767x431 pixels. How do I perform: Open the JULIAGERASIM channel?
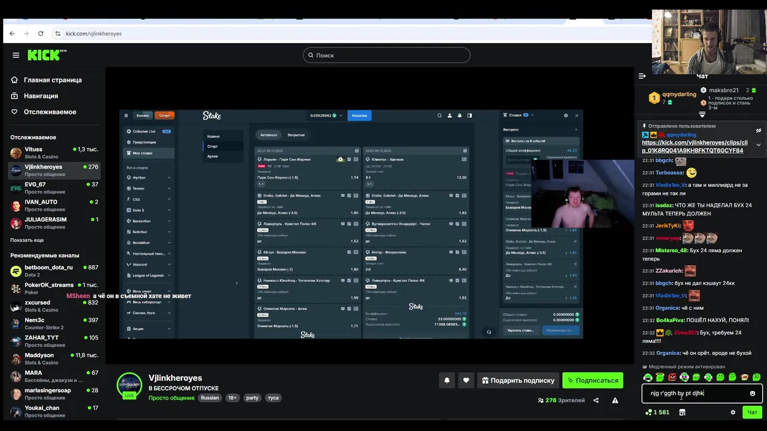click(x=54, y=223)
